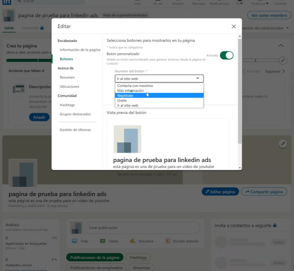Click the Descripción card icon
Image resolution: width=294 pixels, height=271 pixels.
(19, 89)
